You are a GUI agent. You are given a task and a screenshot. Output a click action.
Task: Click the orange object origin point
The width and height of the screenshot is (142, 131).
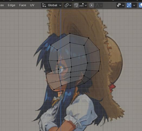click(61, 67)
